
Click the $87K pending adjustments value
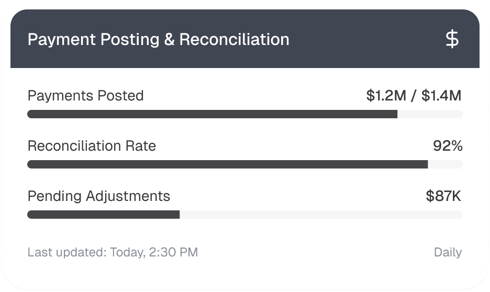443,196
